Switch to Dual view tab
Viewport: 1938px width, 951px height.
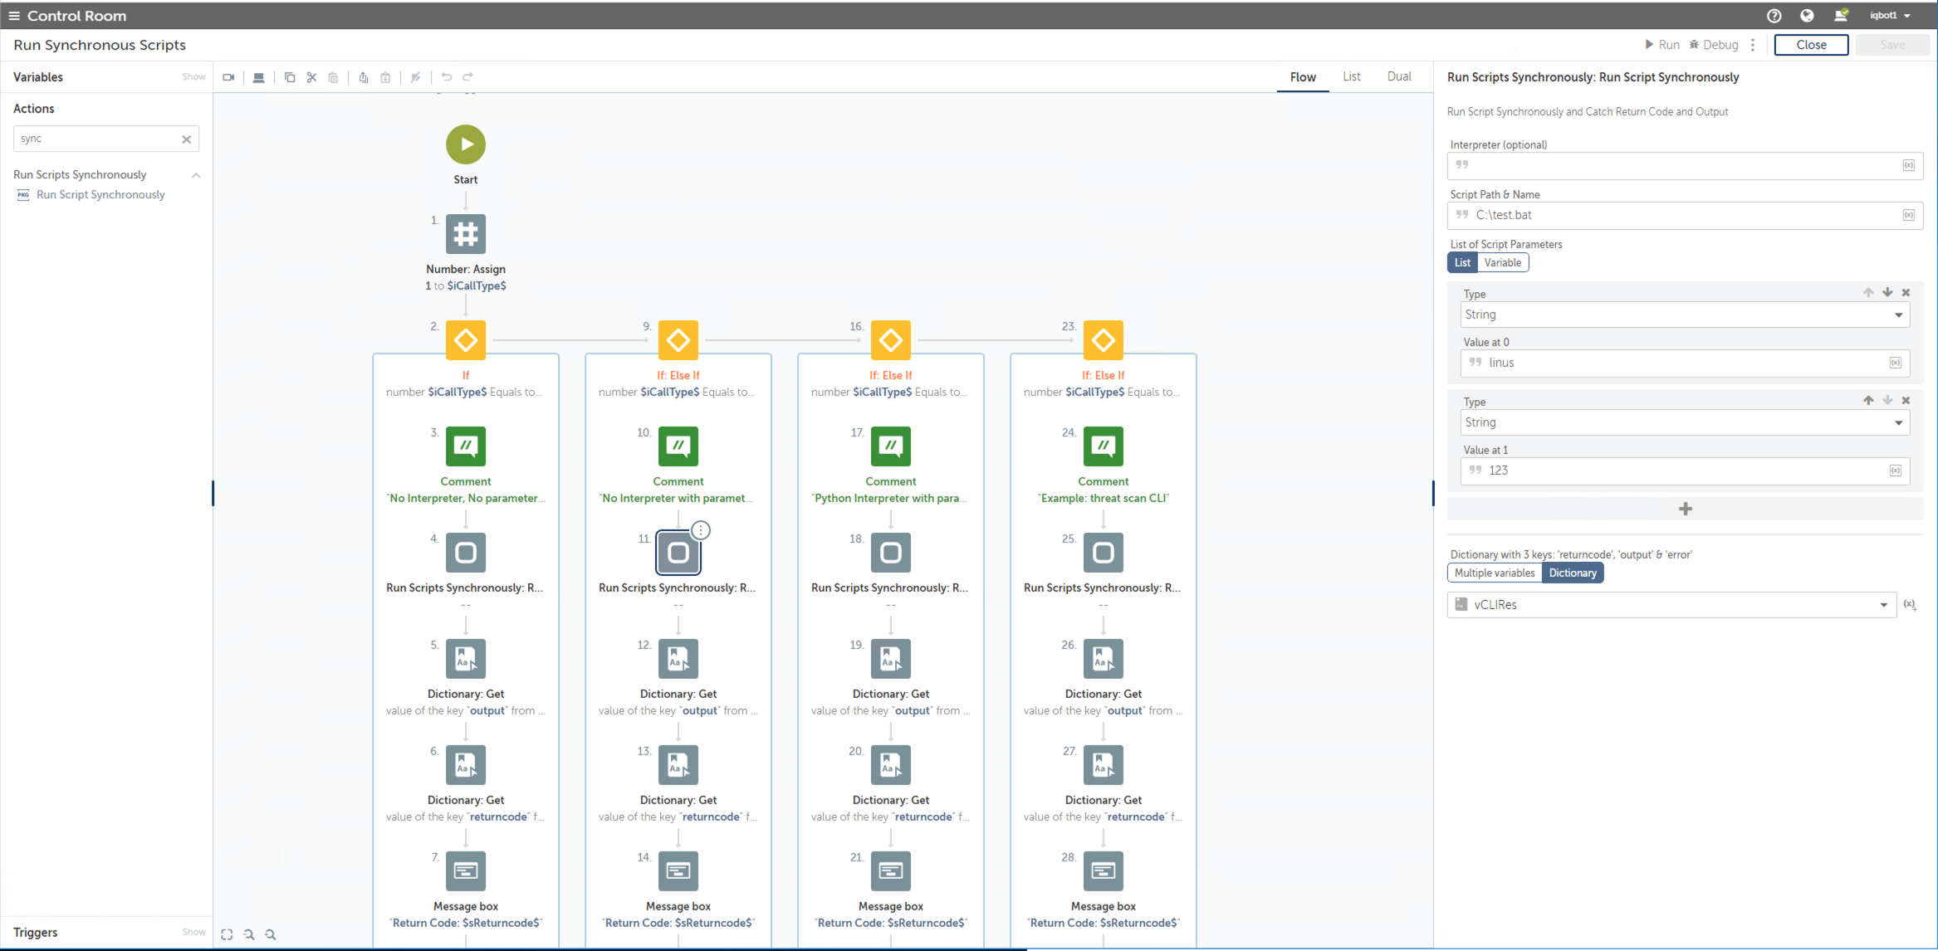(x=1398, y=77)
